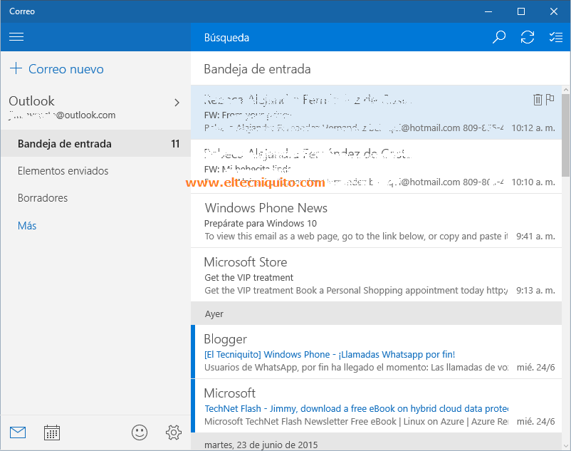This screenshot has height=451, width=571.
Task: Open the hamburger navigation menu
Action: [x=16, y=37]
